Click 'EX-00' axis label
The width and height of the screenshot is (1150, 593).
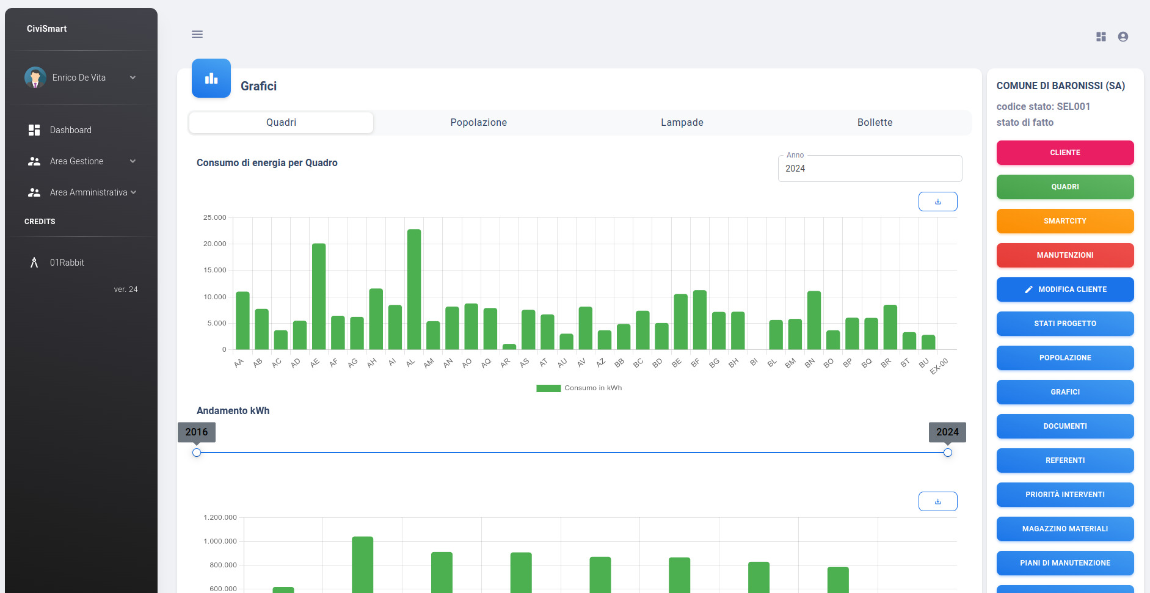pos(939,366)
